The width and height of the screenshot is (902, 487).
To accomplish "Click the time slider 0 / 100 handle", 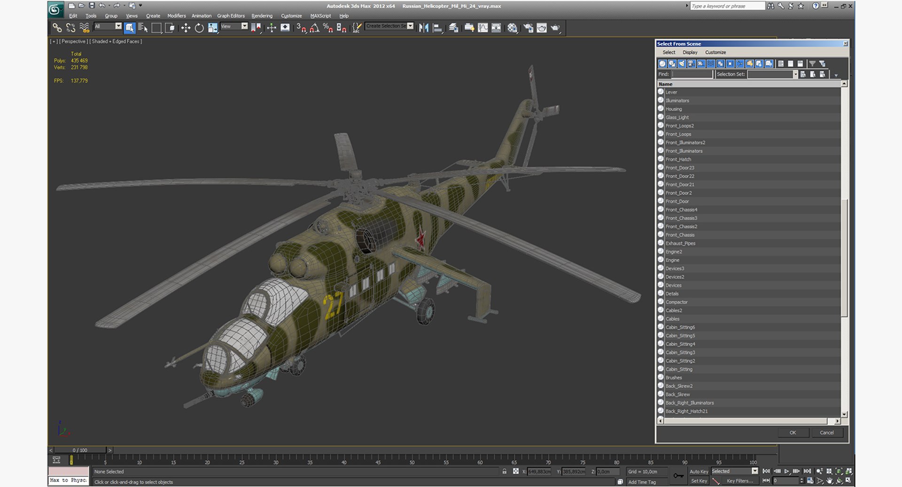I will [x=80, y=450].
